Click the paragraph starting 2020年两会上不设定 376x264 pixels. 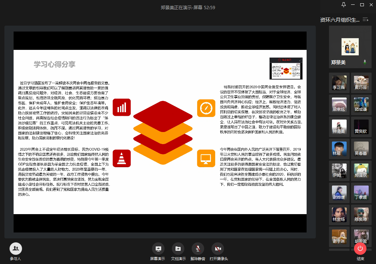pyautogui.click(x=64, y=172)
